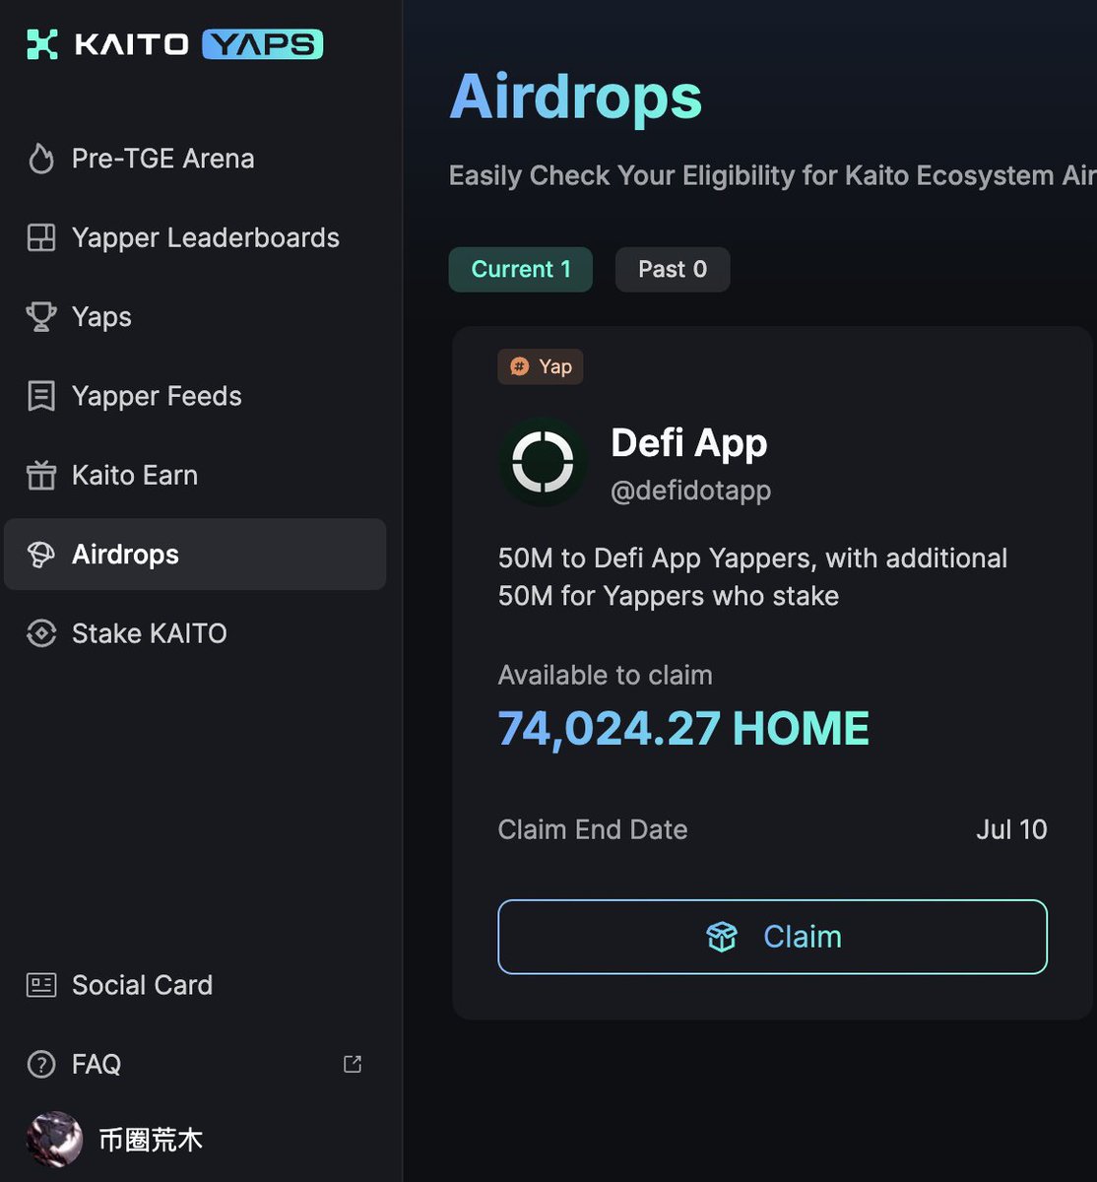The image size is (1097, 1182).
Task: Click the 74,024.27 HOME amount
Action: point(683,729)
